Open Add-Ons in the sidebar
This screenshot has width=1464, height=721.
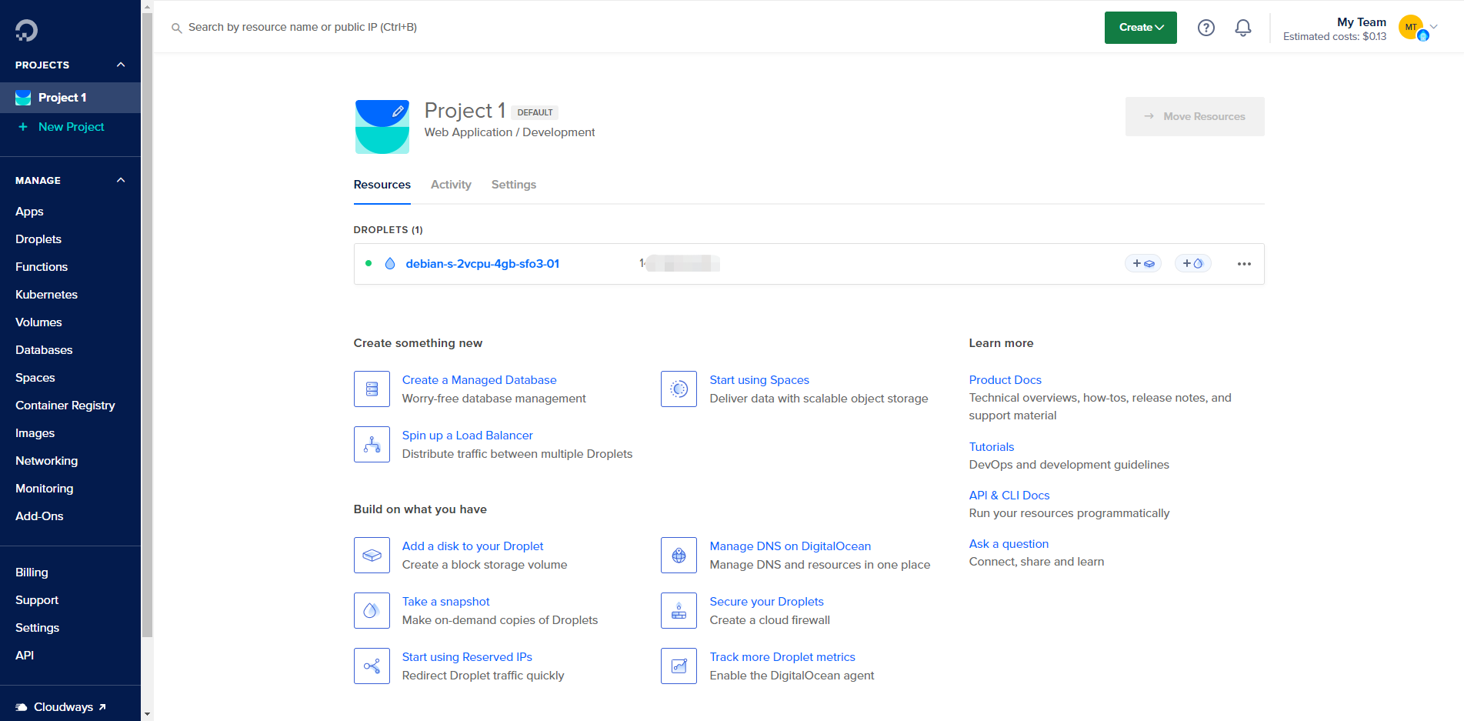coord(39,516)
